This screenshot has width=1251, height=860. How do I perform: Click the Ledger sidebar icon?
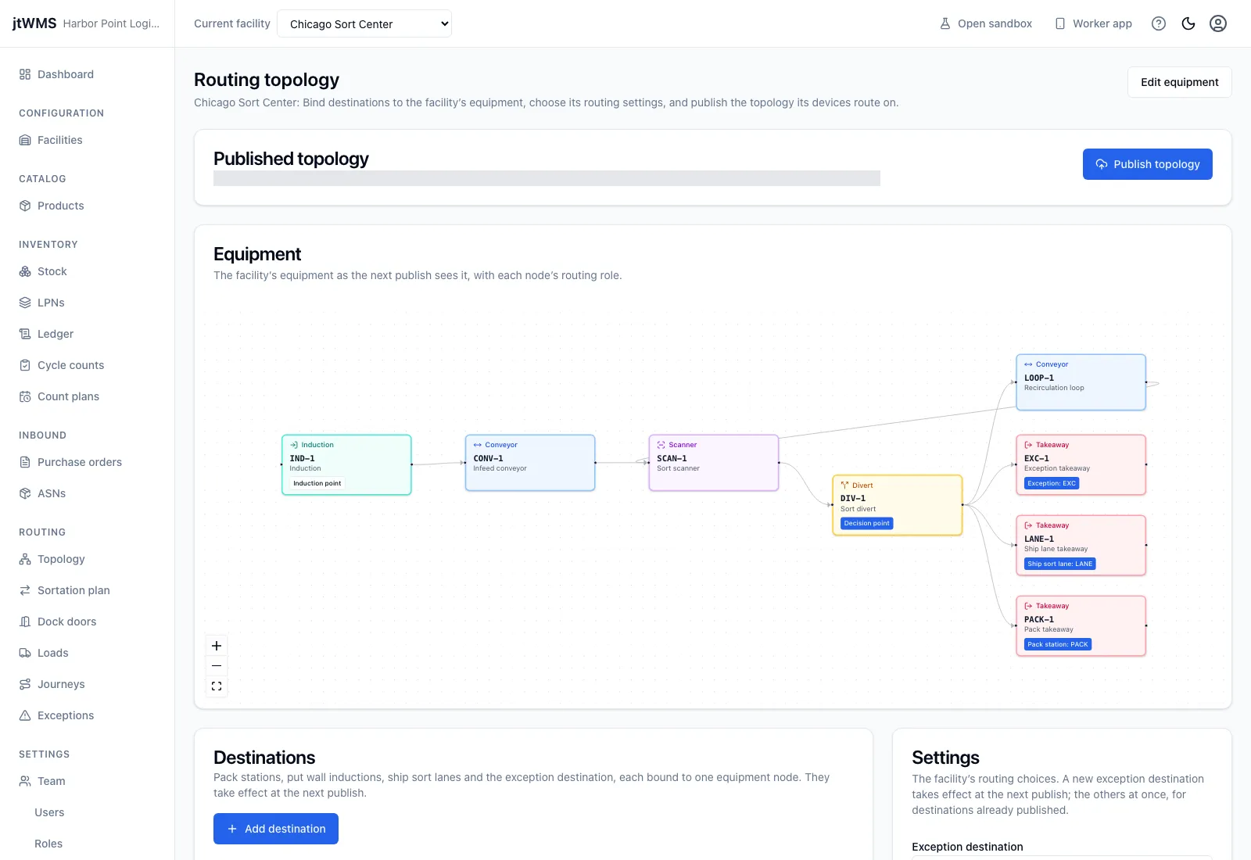click(x=25, y=334)
